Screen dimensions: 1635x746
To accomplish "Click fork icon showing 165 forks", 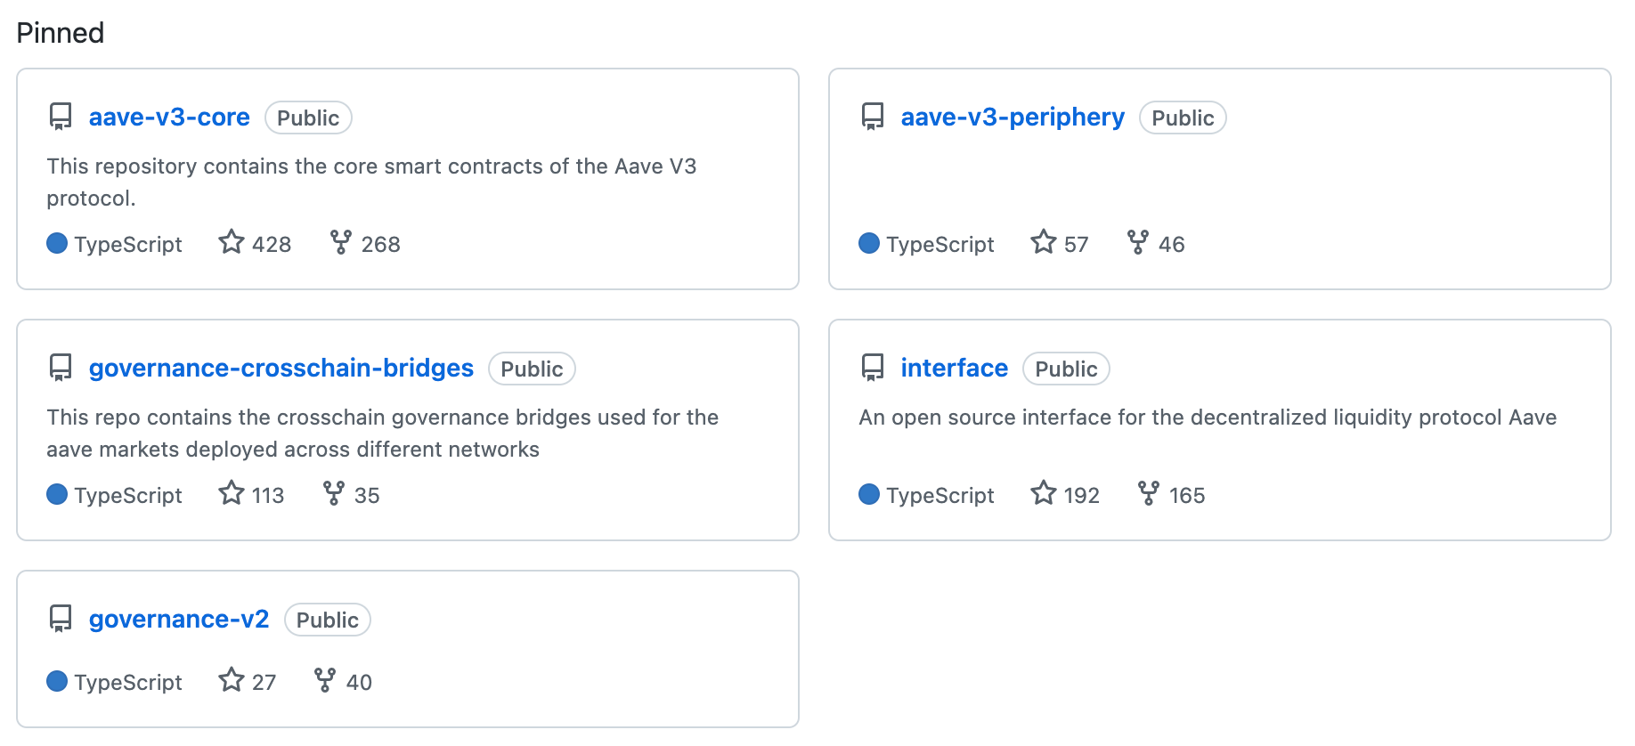I will click(x=1149, y=493).
